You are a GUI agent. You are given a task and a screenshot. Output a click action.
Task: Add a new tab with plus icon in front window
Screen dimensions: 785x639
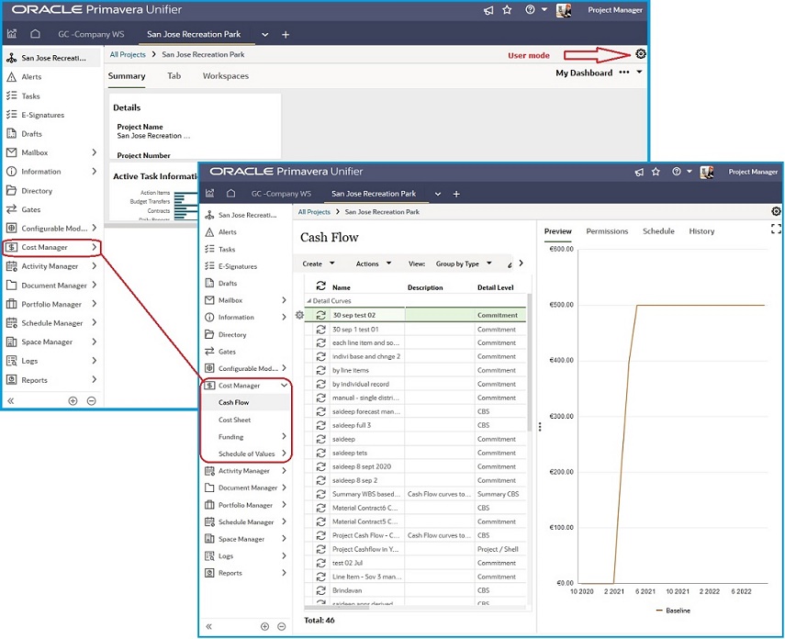(x=456, y=194)
